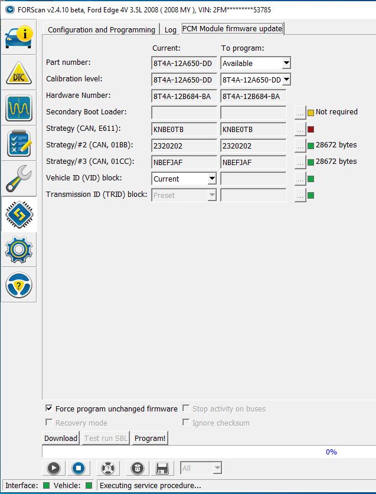Switch to the Log tab
The width and height of the screenshot is (376, 494).
coord(170,29)
